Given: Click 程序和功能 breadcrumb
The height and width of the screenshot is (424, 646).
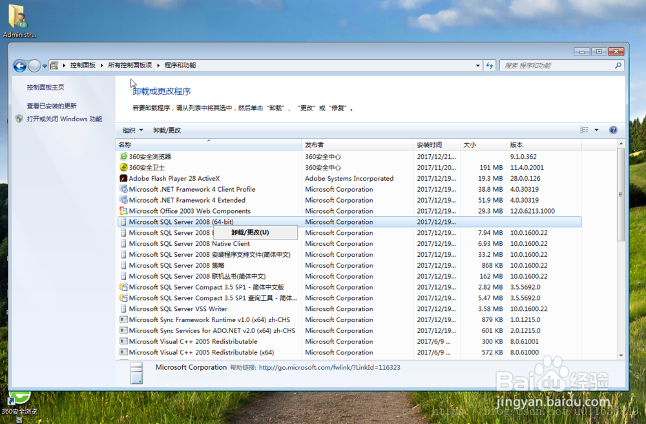Looking at the screenshot, I should coord(180,65).
